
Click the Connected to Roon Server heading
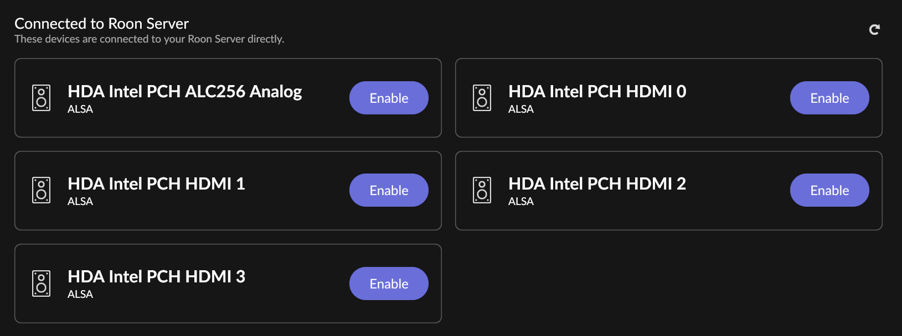coord(101,23)
